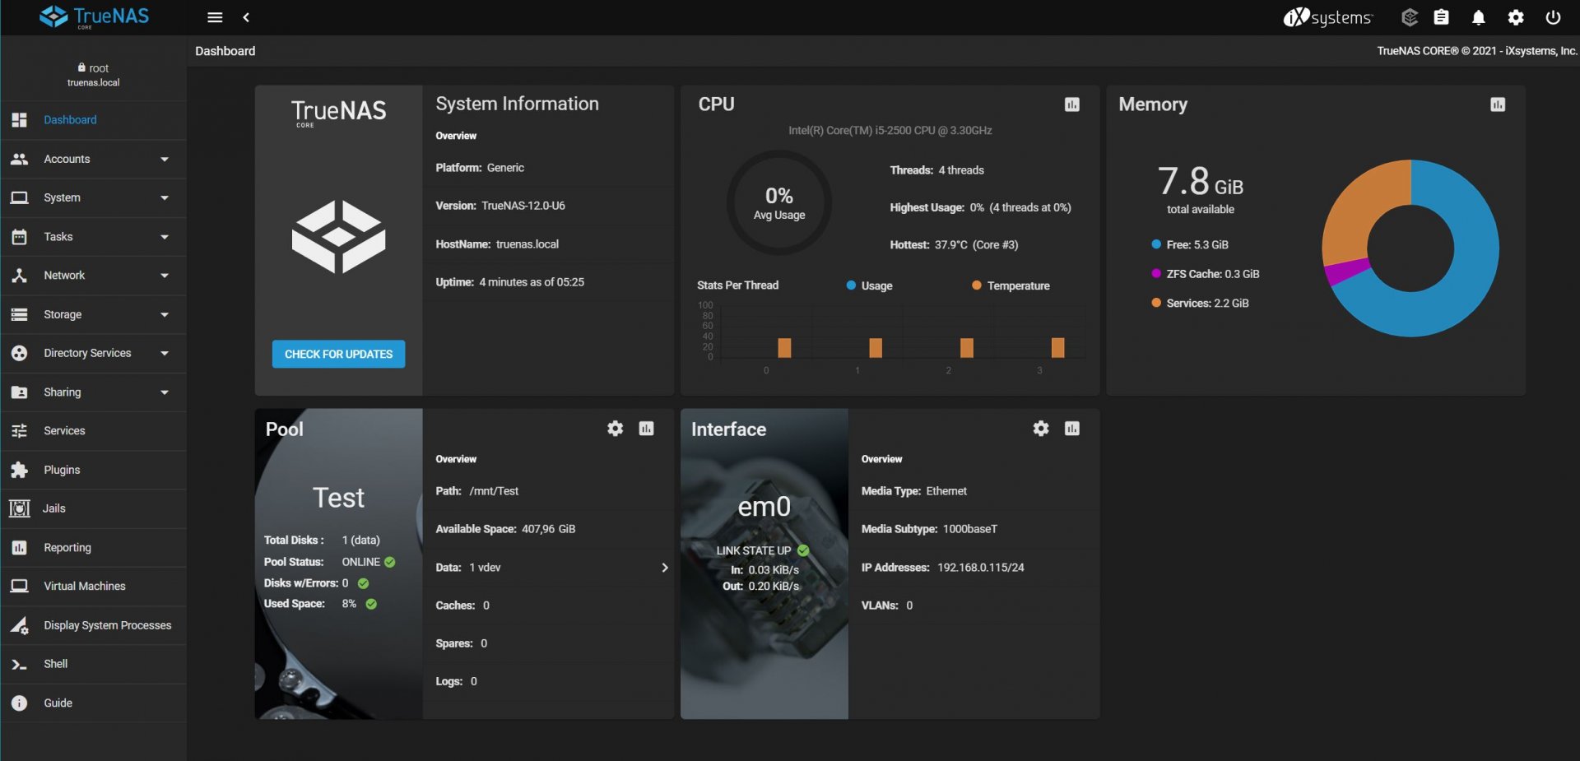Click the iXsystems logo
Screen dimensions: 1580x761
pyautogui.click(x=1327, y=17)
